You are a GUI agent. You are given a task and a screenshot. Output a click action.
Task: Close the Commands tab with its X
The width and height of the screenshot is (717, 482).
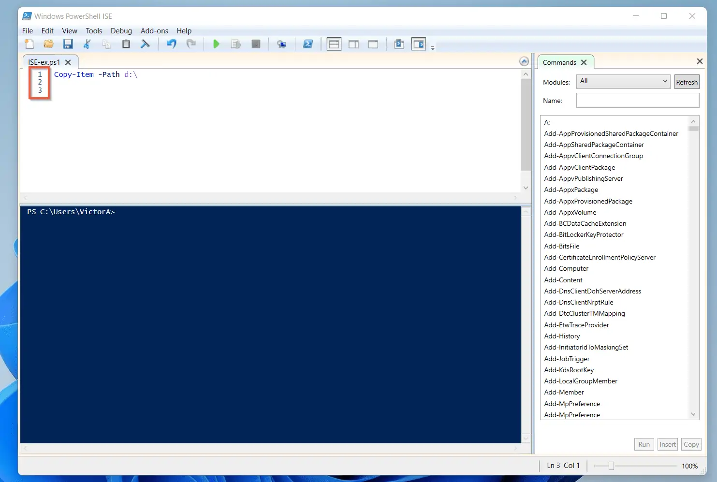(584, 62)
